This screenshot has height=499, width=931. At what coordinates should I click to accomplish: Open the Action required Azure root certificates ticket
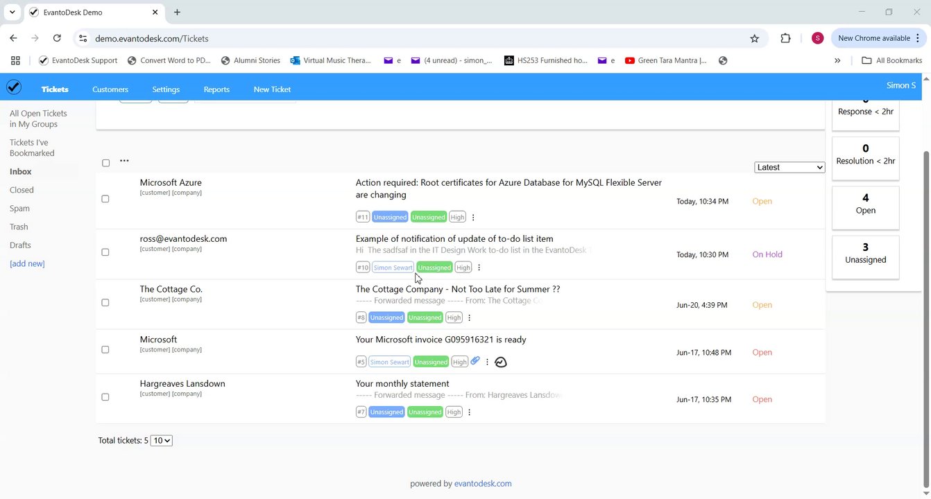509,189
